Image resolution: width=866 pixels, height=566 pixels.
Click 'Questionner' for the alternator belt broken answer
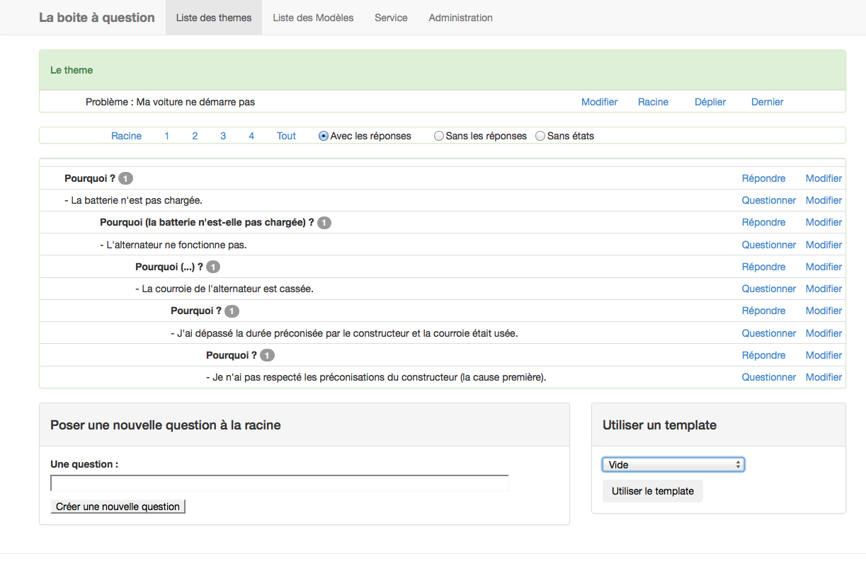pos(768,289)
